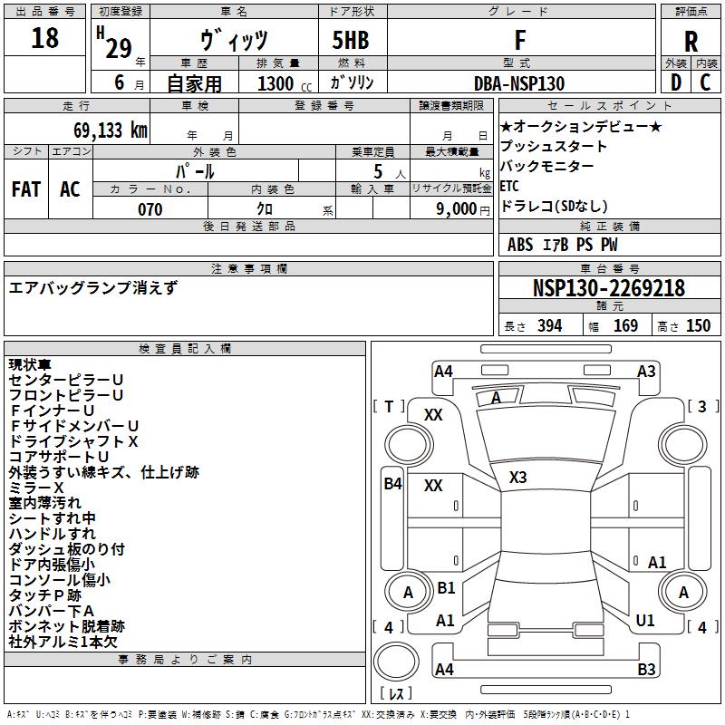Click the バンパー下A note
The image size is (725, 725).
pyautogui.click(x=52, y=611)
